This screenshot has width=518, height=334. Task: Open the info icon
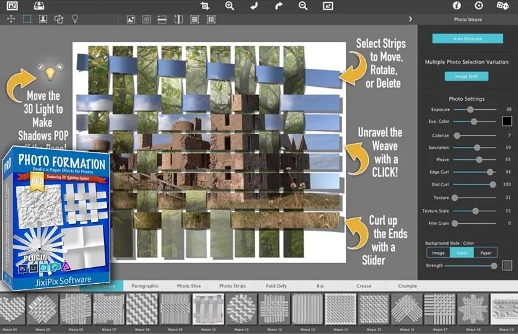point(457,6)
